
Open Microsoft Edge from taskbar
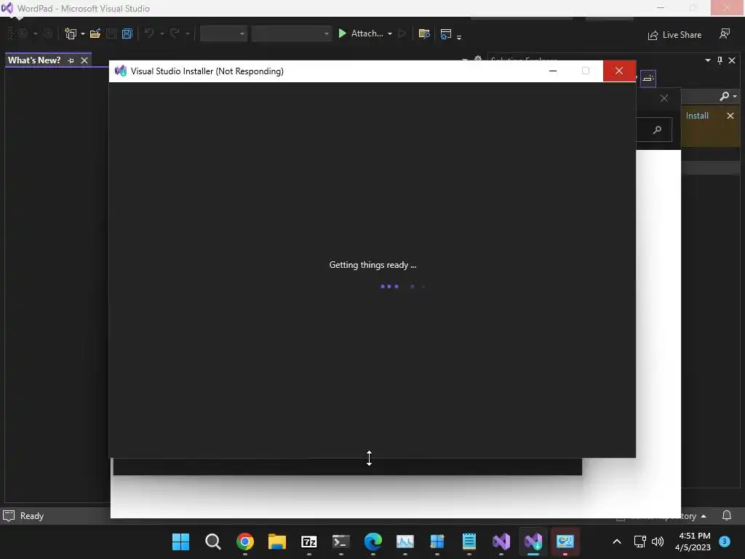point(373,542)
